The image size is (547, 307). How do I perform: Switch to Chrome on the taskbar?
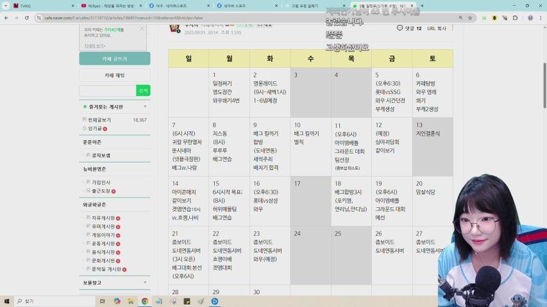(145, 301)
